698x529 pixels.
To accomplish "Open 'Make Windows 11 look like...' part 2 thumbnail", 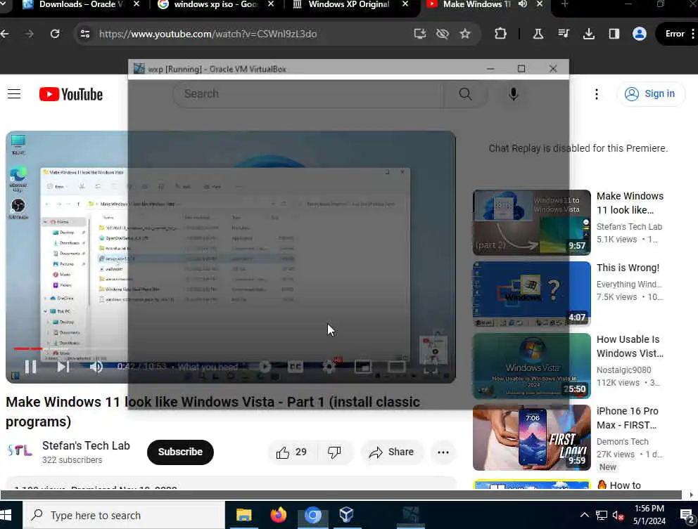I will [x=531, y=223].
